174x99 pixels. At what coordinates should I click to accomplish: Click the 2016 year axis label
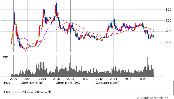[x=128, y=79]
